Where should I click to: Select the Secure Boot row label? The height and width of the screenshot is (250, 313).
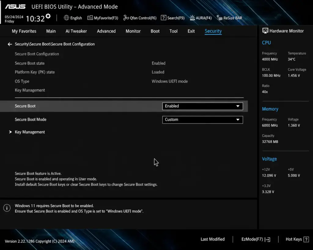coord(25,106)
